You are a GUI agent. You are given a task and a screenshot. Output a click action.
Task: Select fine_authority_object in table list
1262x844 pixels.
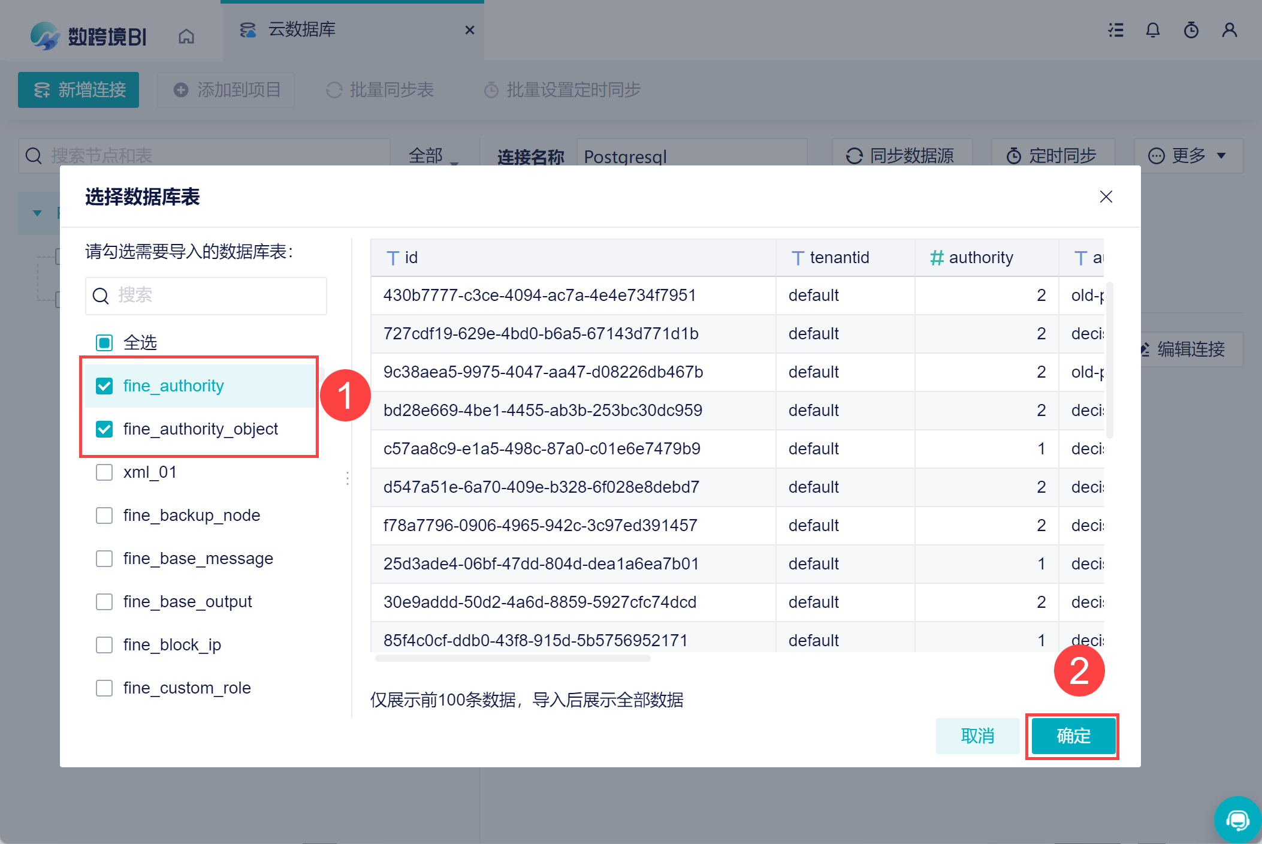point(200,429)
